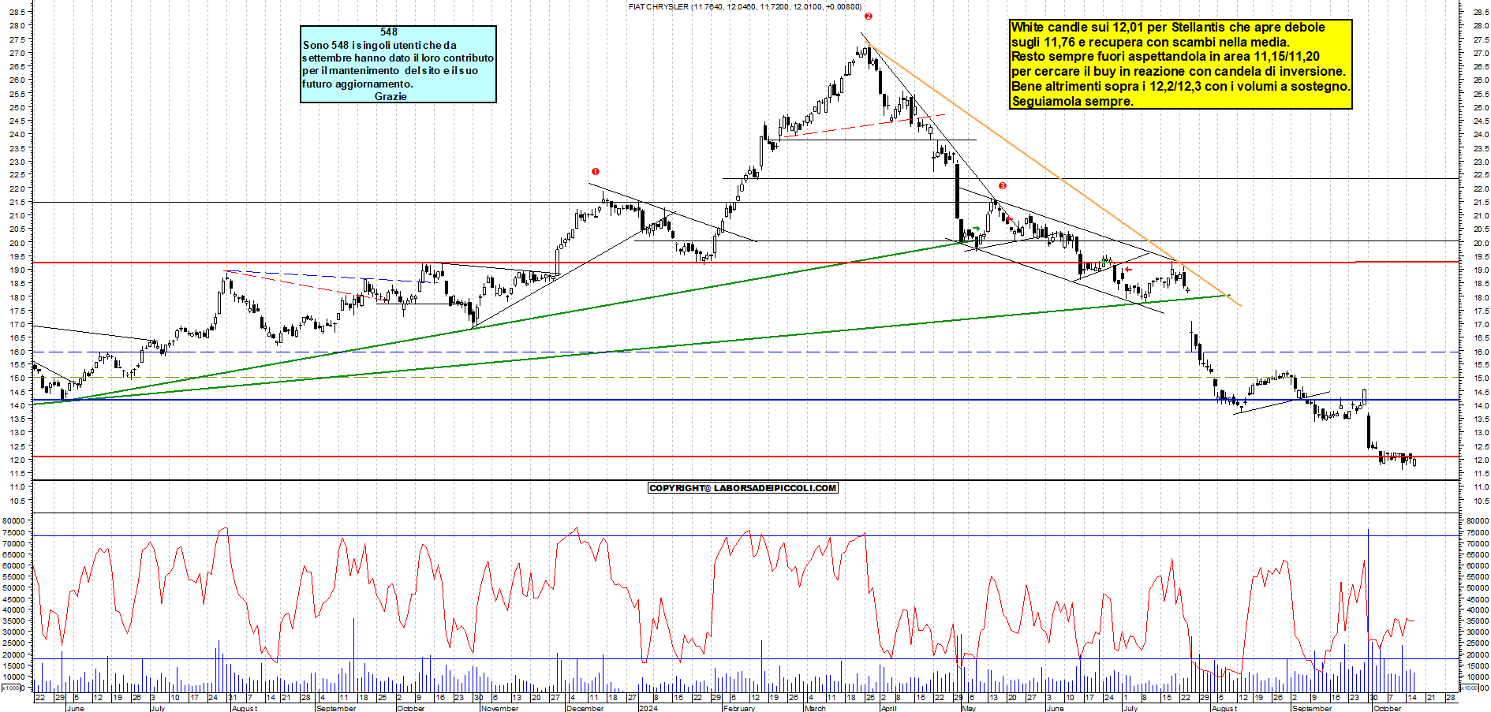Click the line 'sugli 11,76 e recupera con scambi'
The height and width of the screenshot is (712, 1491).
(x=1150, y=43)
